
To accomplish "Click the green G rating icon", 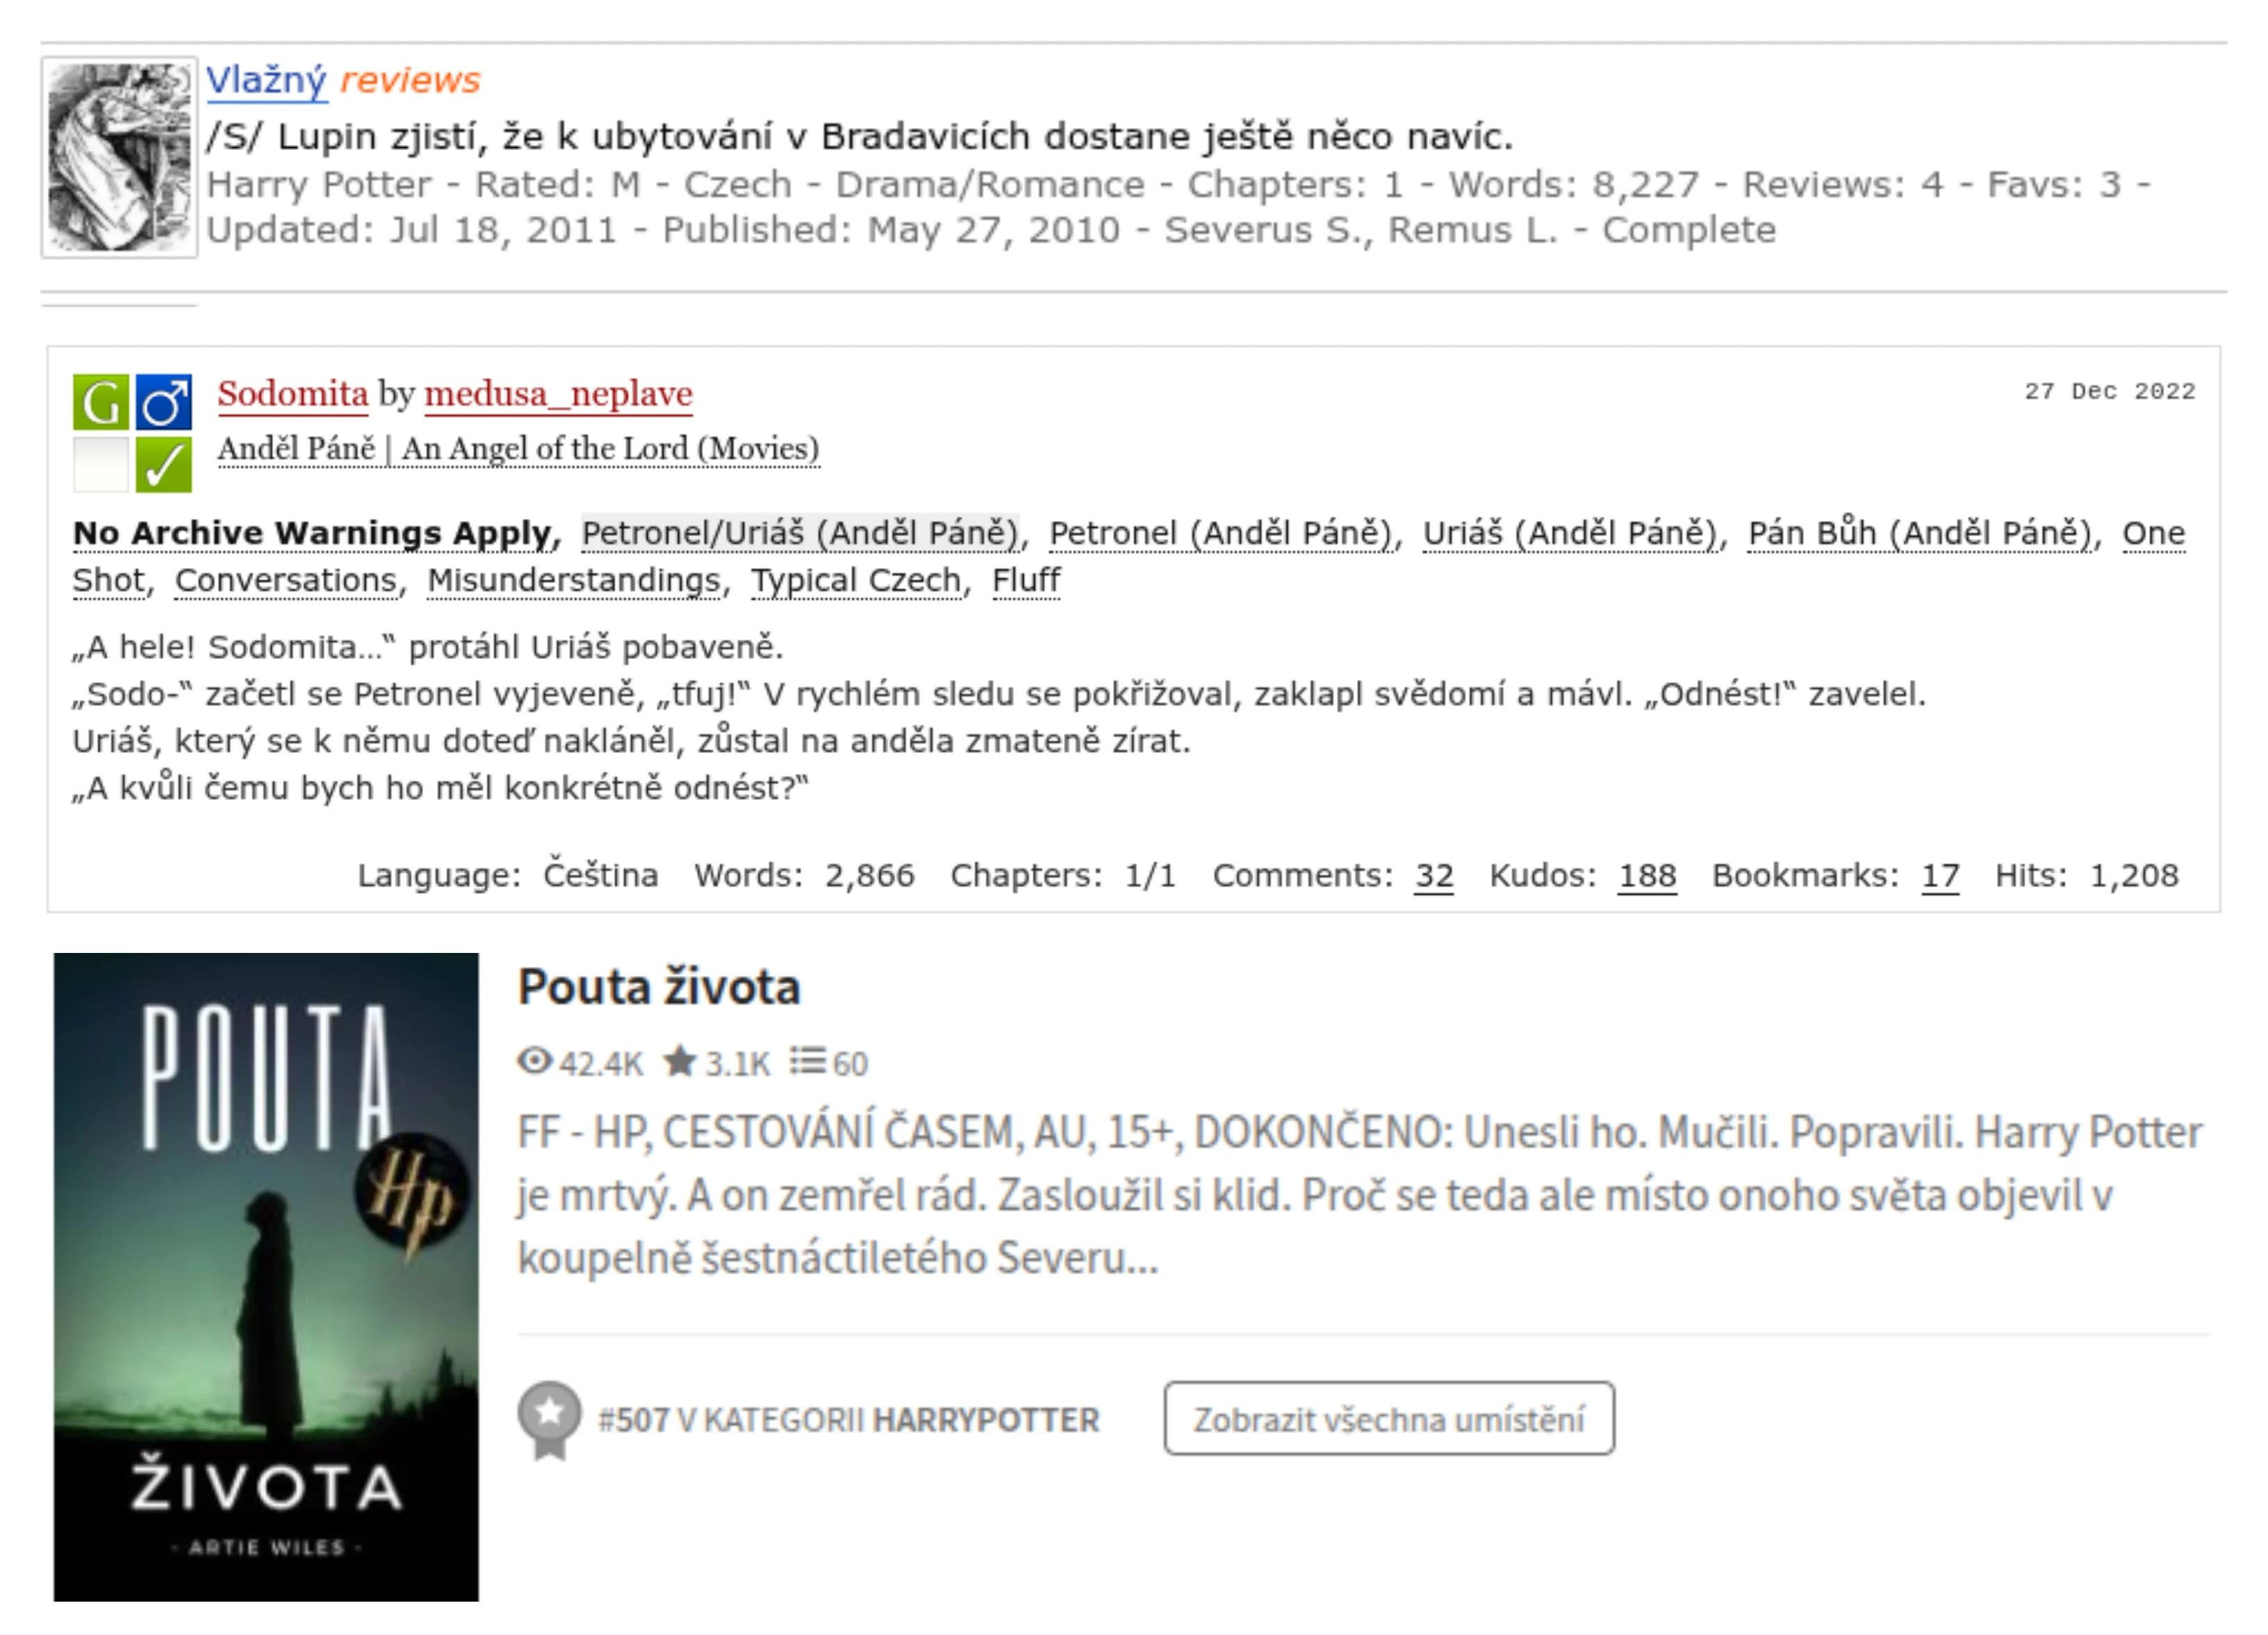I will (x=101, y=403).
